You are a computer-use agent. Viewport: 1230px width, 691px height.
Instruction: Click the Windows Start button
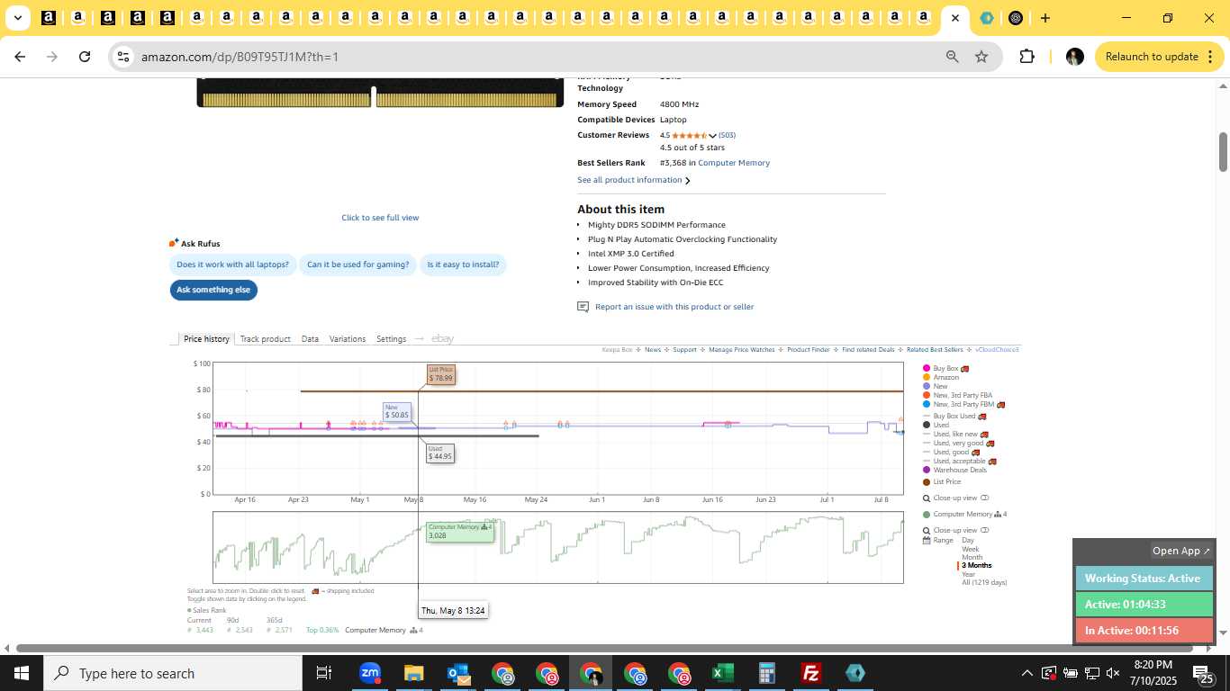click(x=22, y=673)
